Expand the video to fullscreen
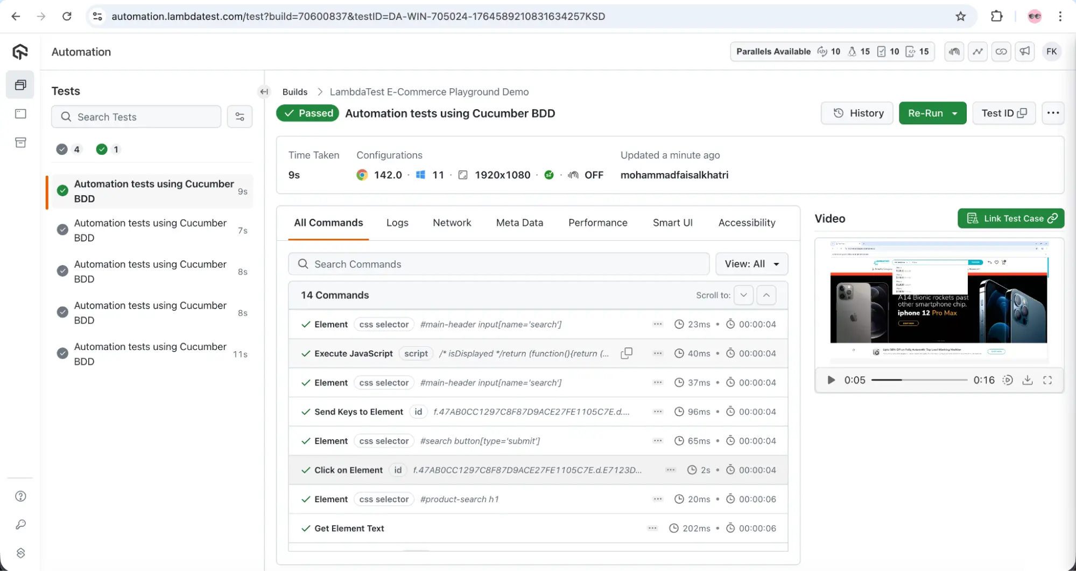Viewport: 1076px width, 571px height. [1047, 380]
